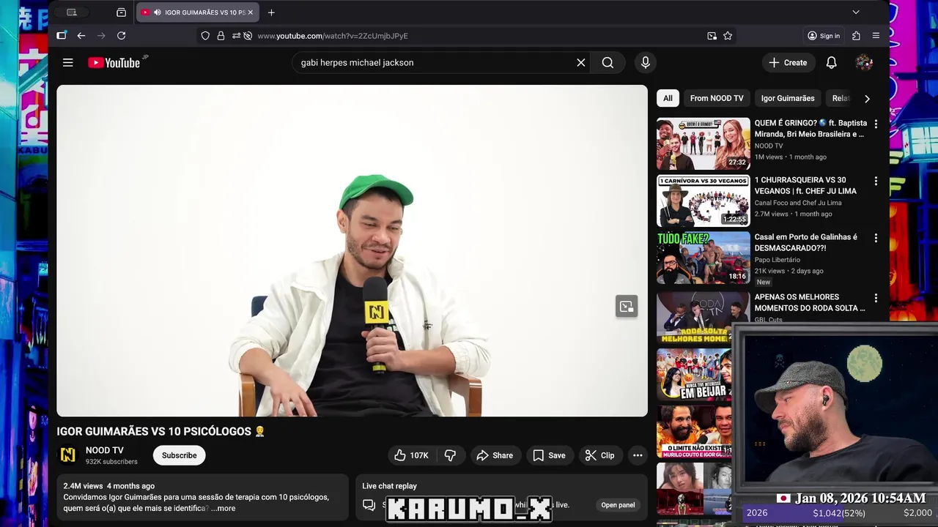Open the EM BEIJAR video thumbnail
The image size is (938, 527).
pos(694,375)
